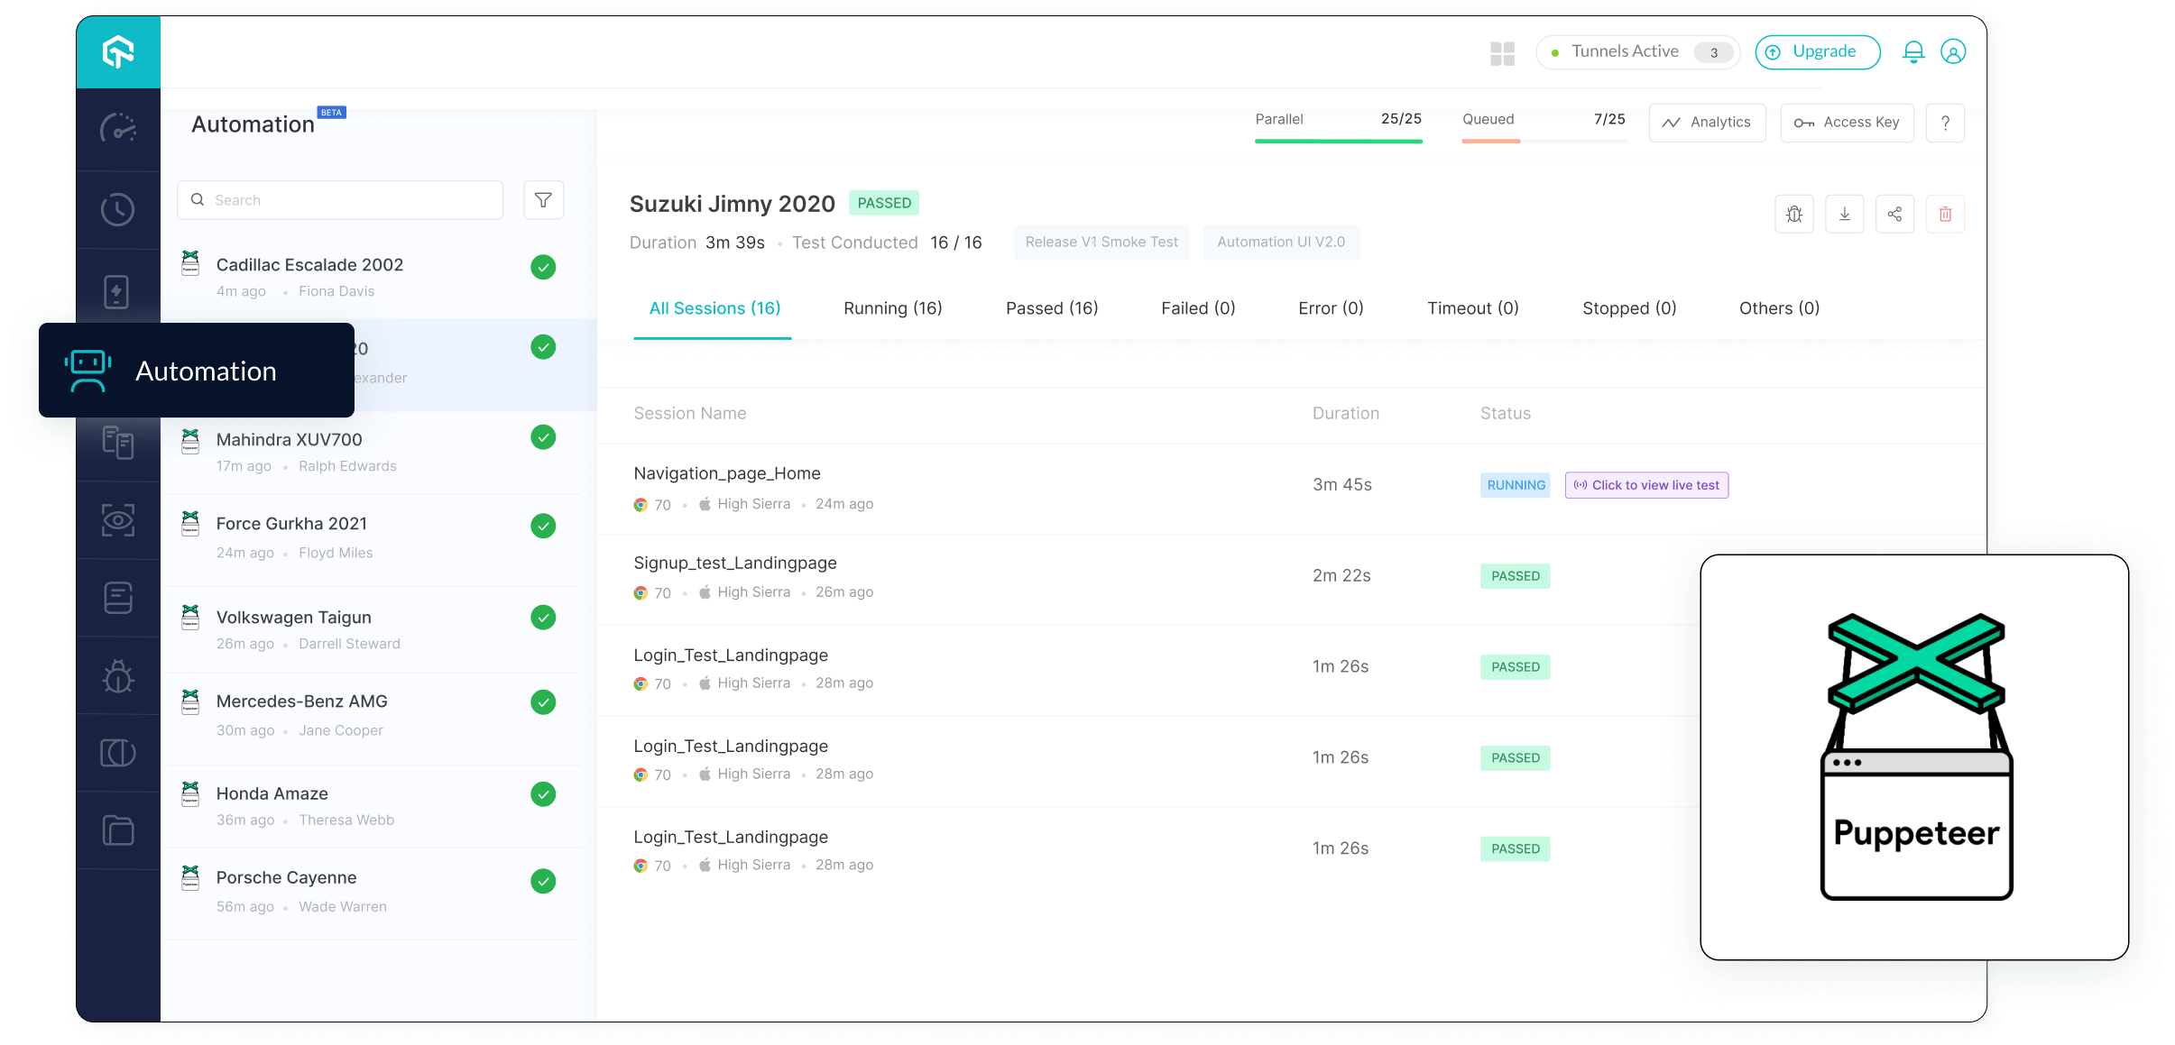Download the Suzuki Jimny 2020 test logs

point(1844,214)
